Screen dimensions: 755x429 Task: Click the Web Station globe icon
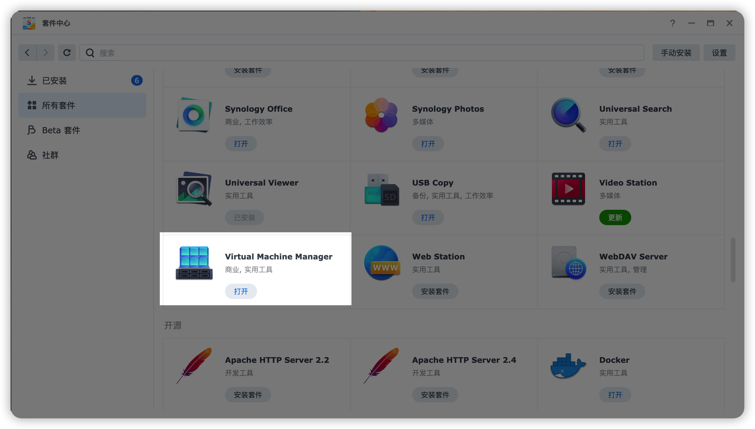coord(382,263)
